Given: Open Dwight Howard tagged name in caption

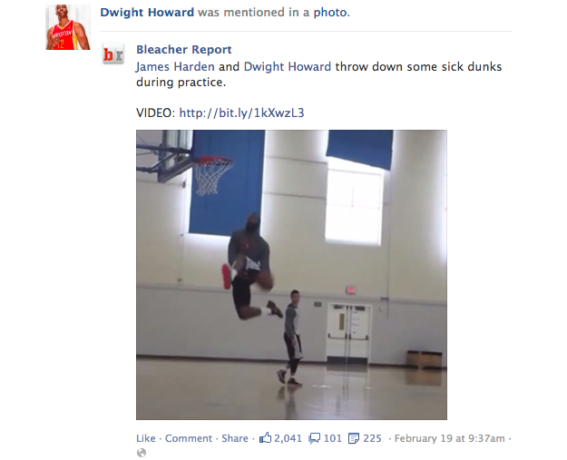Looking at the screenshot, I should point(288,66).
